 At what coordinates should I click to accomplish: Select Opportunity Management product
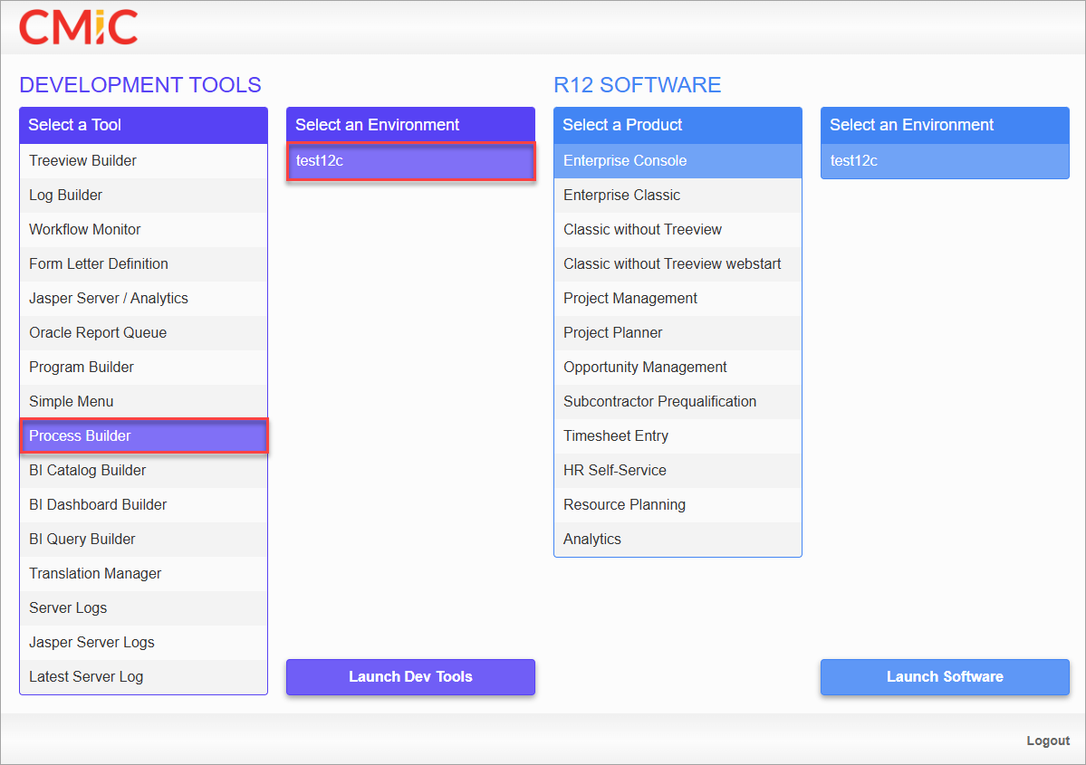click(678, 368)
